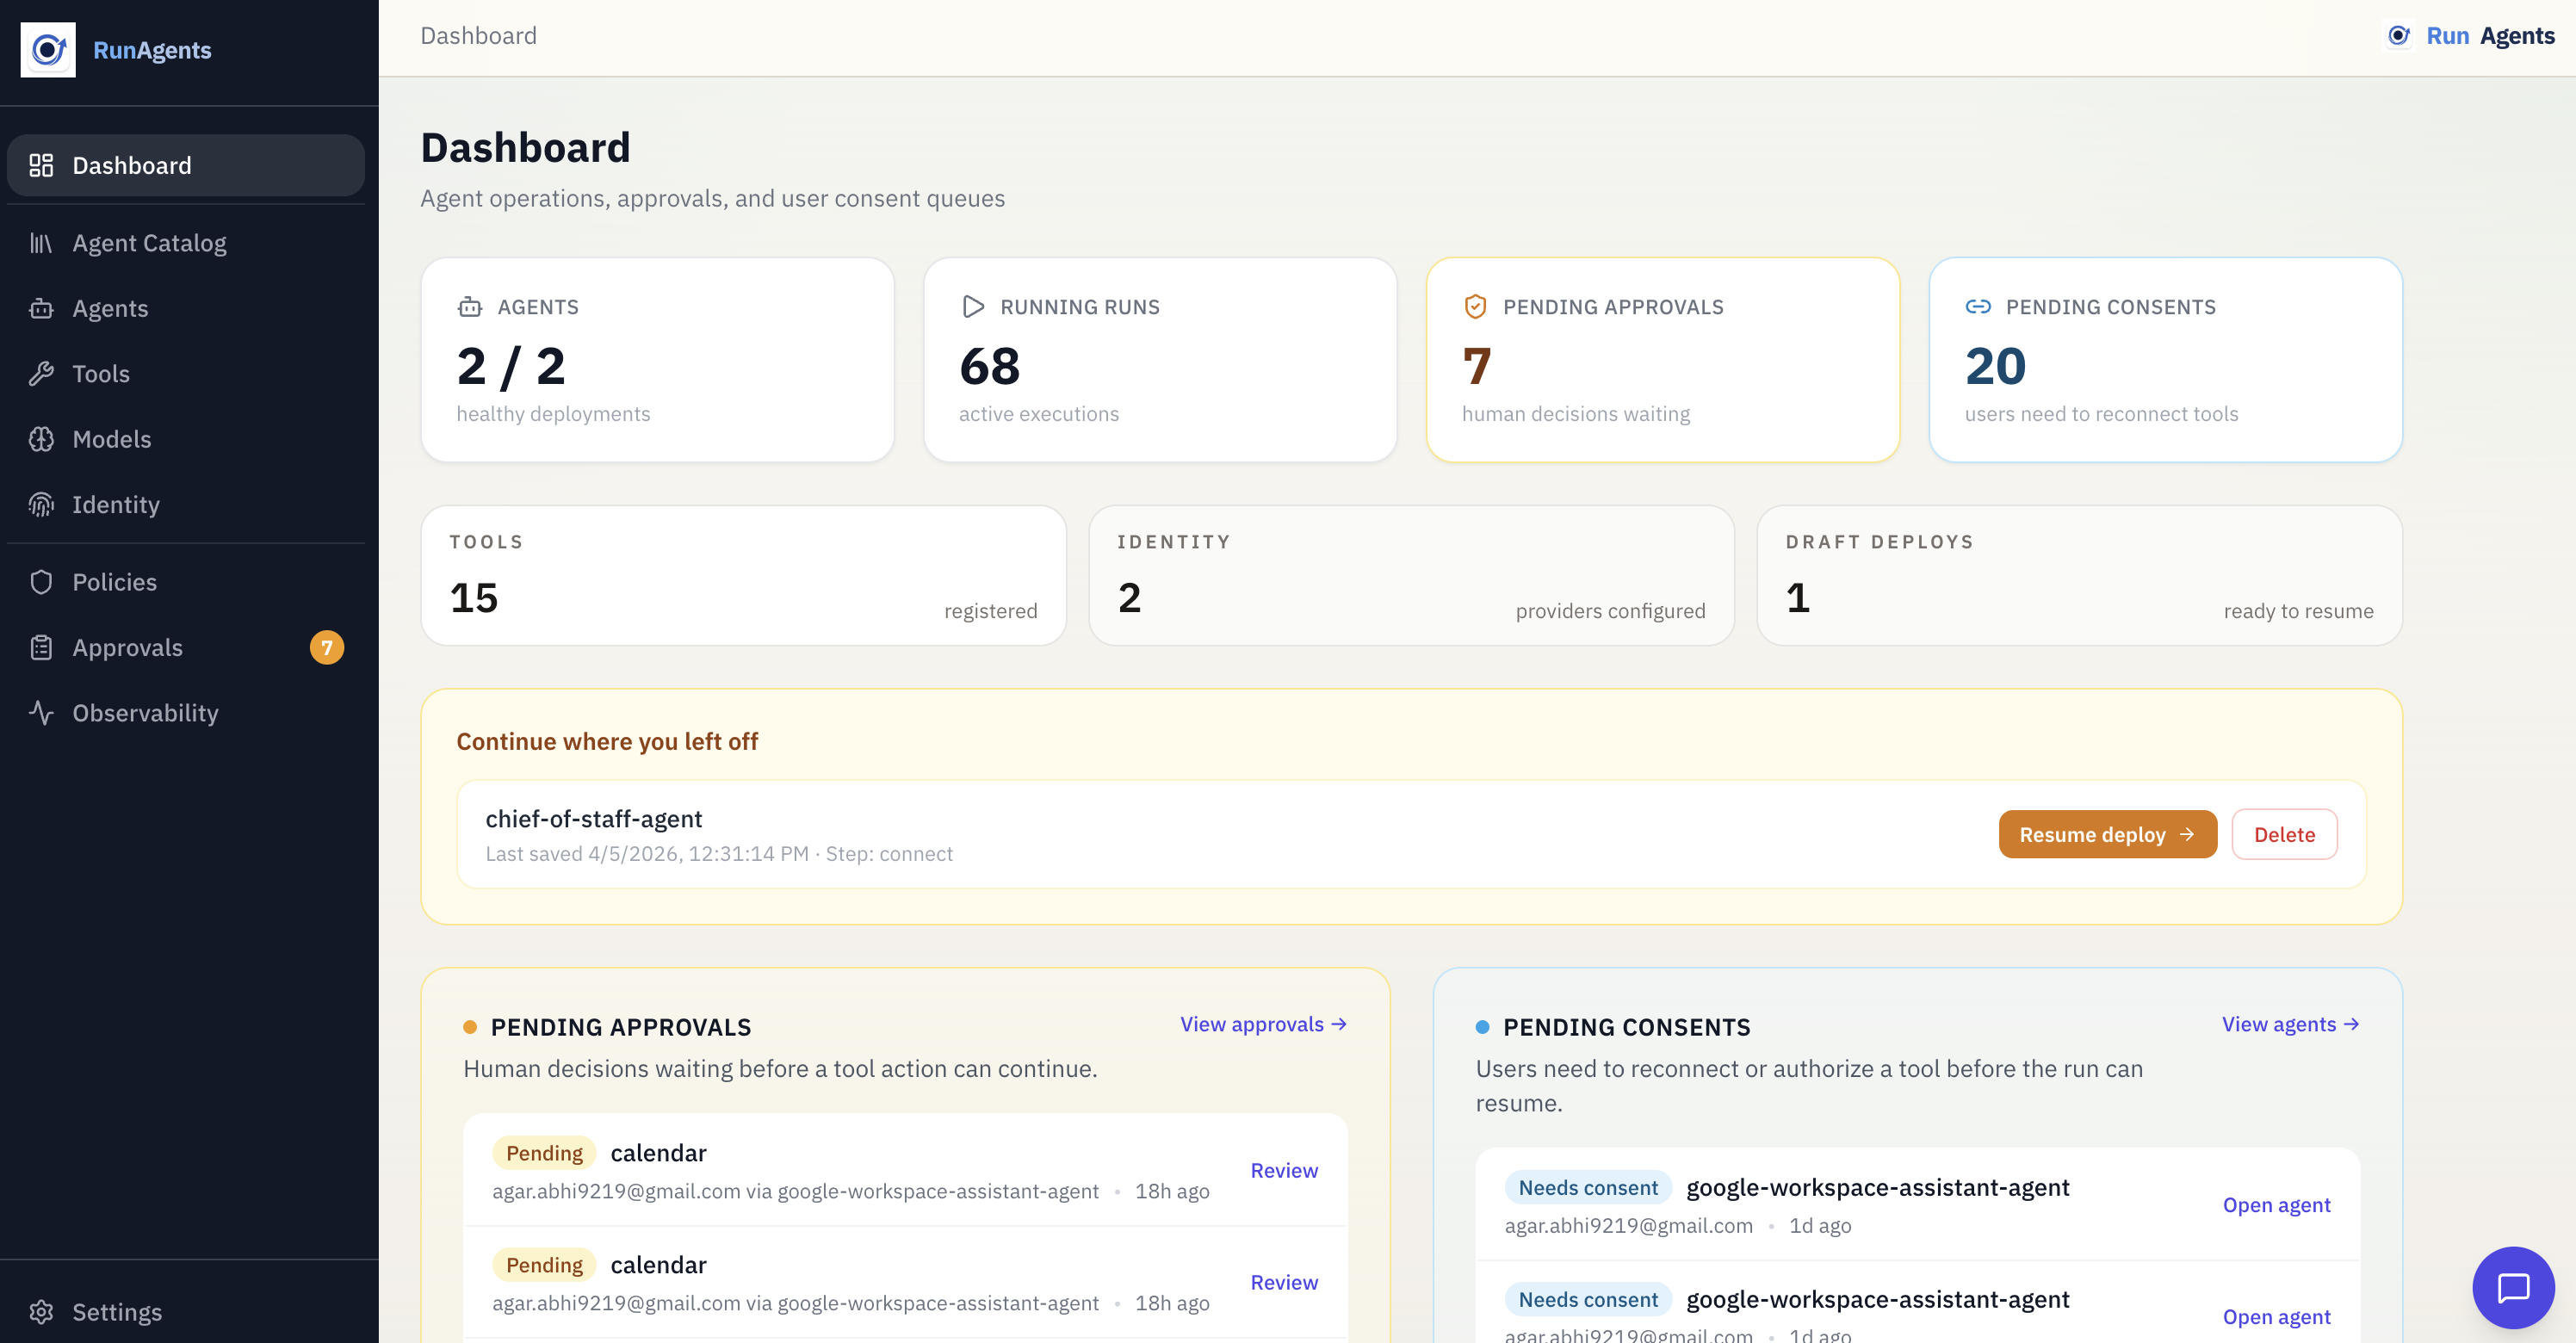Review the first pending calendar approval

click(1284, 1170)
